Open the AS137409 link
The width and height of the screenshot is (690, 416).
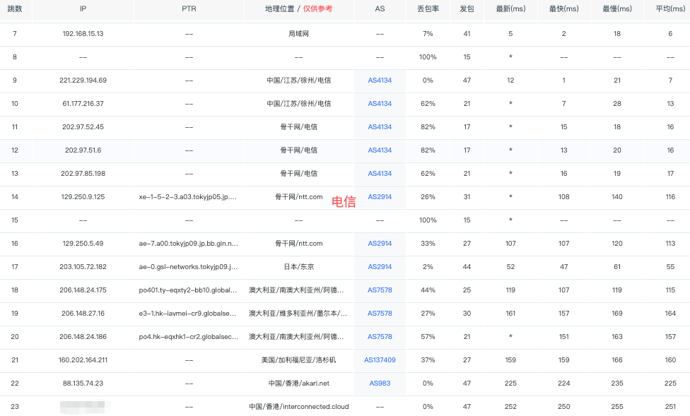coord(380,360)
